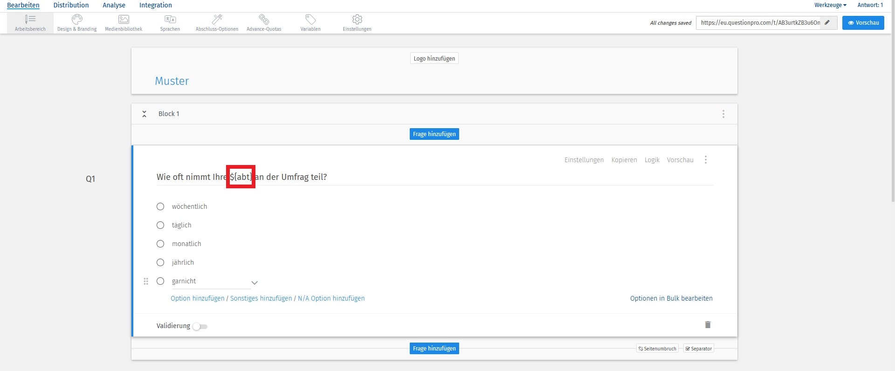
Task: Click Sonstiges hinzufügen link
Action: [x=261, y=298]
